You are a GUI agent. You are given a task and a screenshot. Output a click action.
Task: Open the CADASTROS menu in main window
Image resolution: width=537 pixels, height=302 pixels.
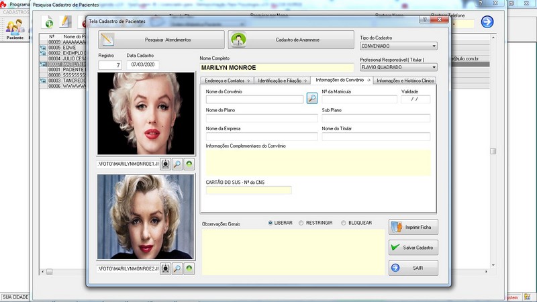point(16,12)
